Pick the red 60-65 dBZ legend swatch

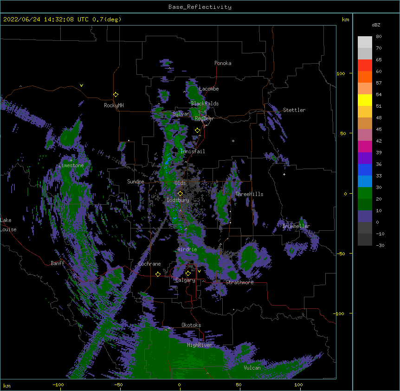click(x=365, y=65)
